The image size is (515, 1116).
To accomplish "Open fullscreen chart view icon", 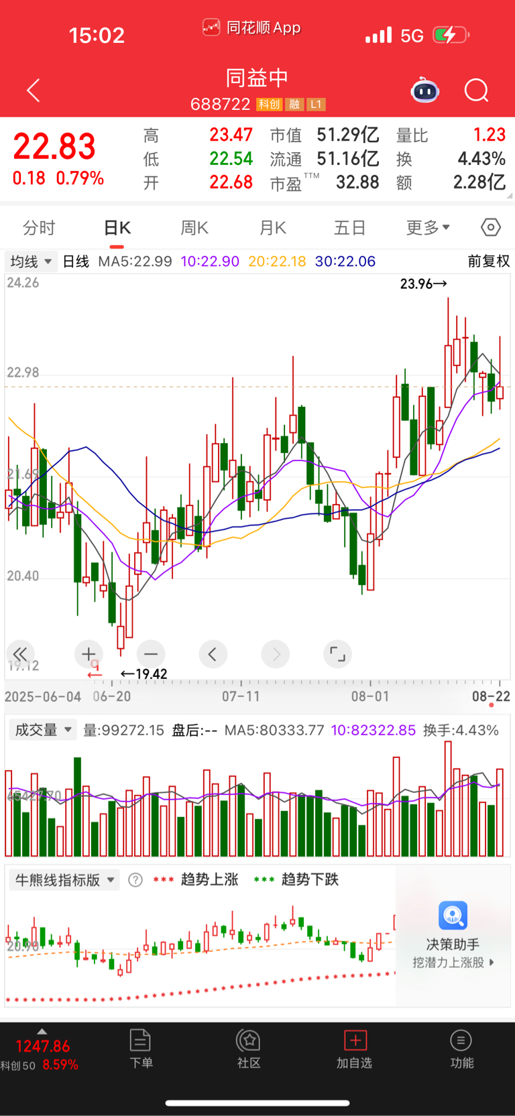I will click(337, 654).
